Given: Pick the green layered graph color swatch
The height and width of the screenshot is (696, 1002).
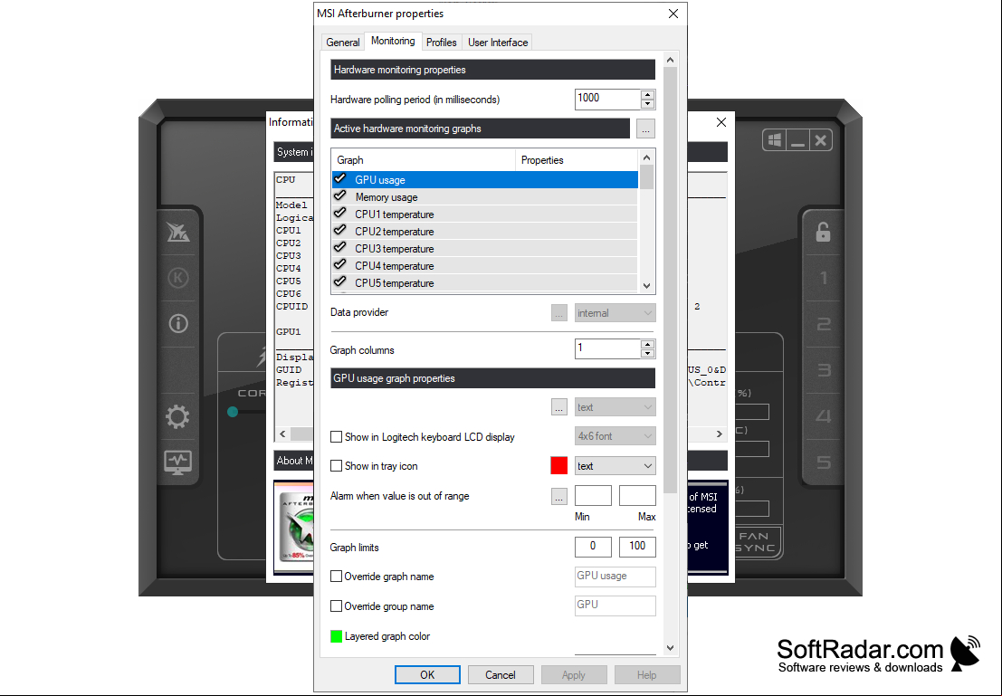Looking at the screenshot, I should 336,636.
